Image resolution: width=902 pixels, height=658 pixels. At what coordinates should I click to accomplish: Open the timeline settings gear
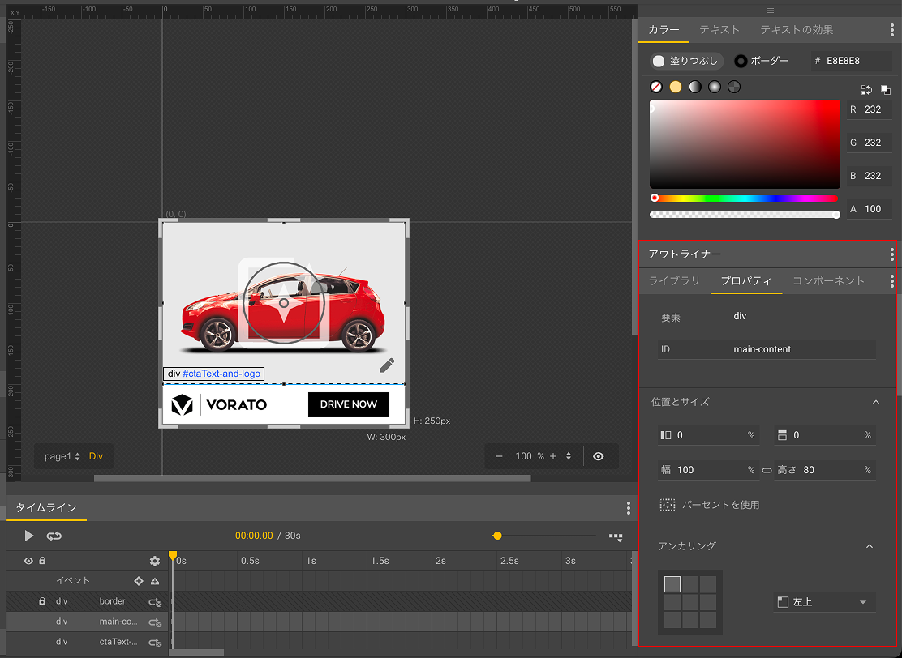tap(155, 561)
